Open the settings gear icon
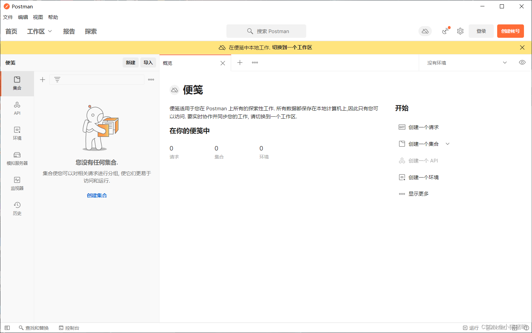This screenshot has height=333, width=532. [460, 31]
